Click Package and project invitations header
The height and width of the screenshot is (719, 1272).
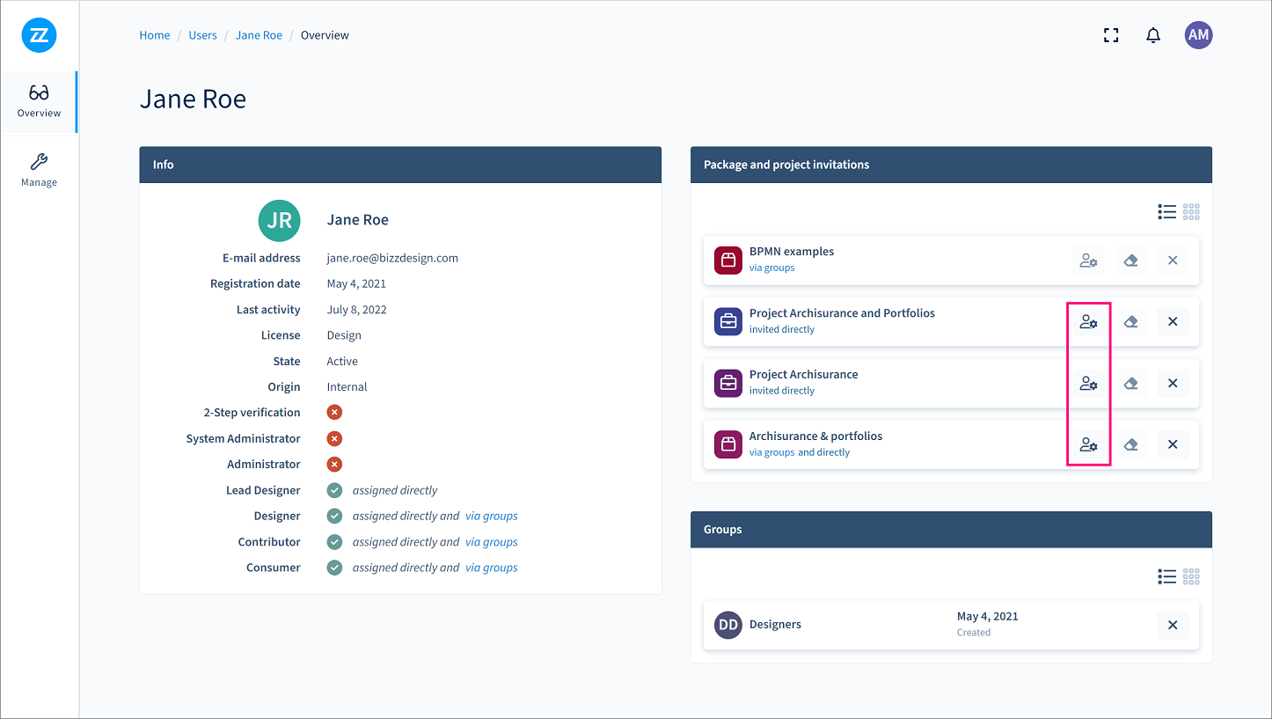pyautogui.click(x=951, y=165)
